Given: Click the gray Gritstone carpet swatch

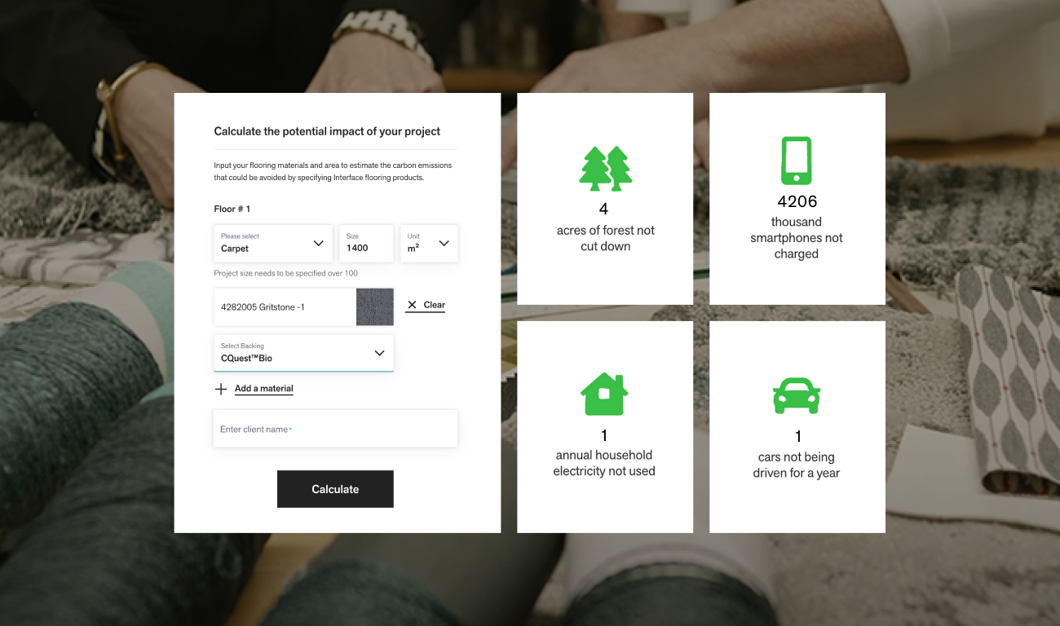Looking at the screenshot, I should [x=375, y=306].
